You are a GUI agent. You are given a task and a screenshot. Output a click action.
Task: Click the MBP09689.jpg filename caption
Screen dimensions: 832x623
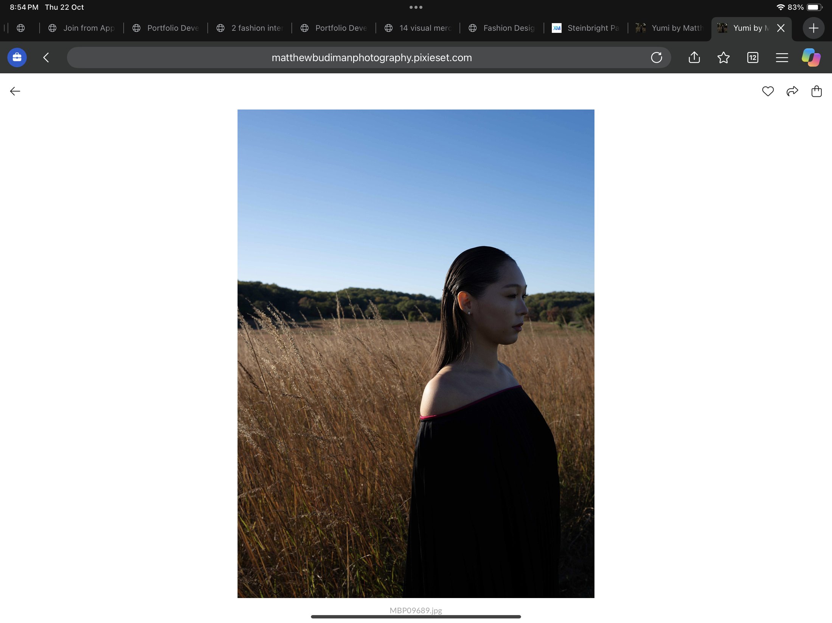[x=416, y=610]
